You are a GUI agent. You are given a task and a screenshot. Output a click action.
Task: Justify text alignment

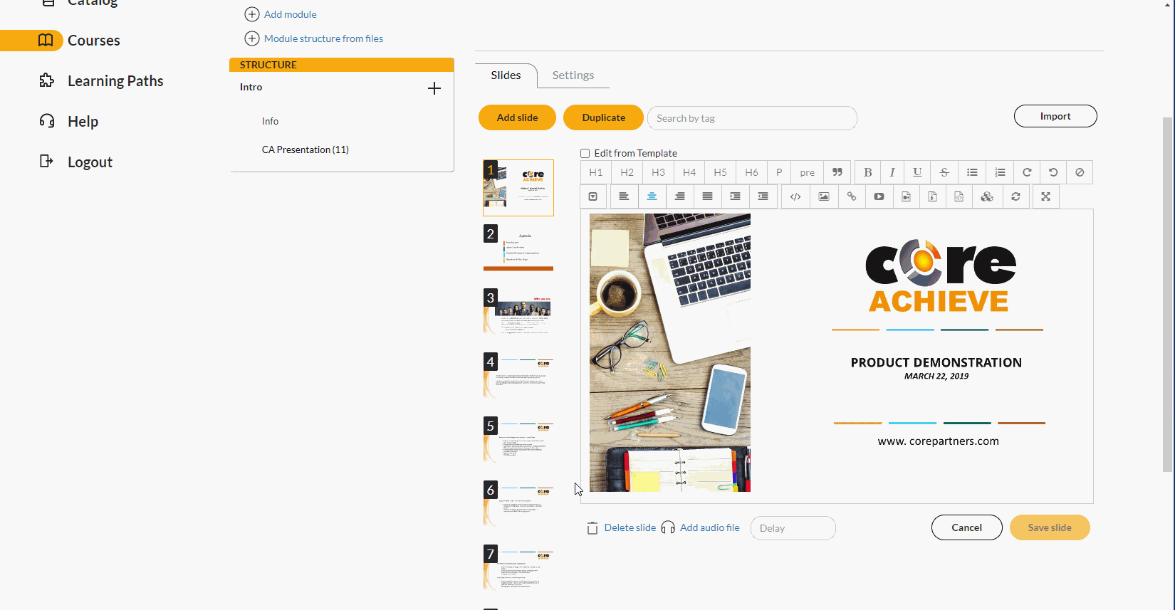coord(707,196)
